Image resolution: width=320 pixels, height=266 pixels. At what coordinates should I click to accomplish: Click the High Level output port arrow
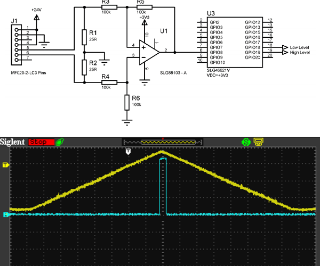[x=285, y=52]
